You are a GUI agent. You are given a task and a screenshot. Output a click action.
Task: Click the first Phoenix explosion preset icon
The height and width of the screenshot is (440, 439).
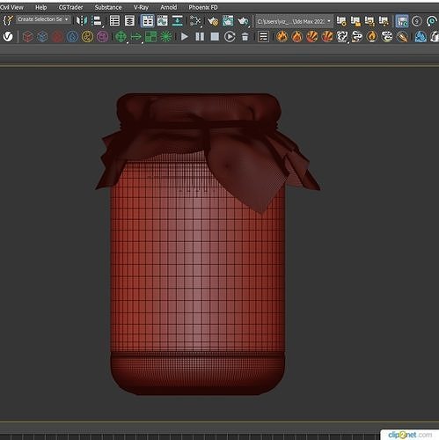312,37
